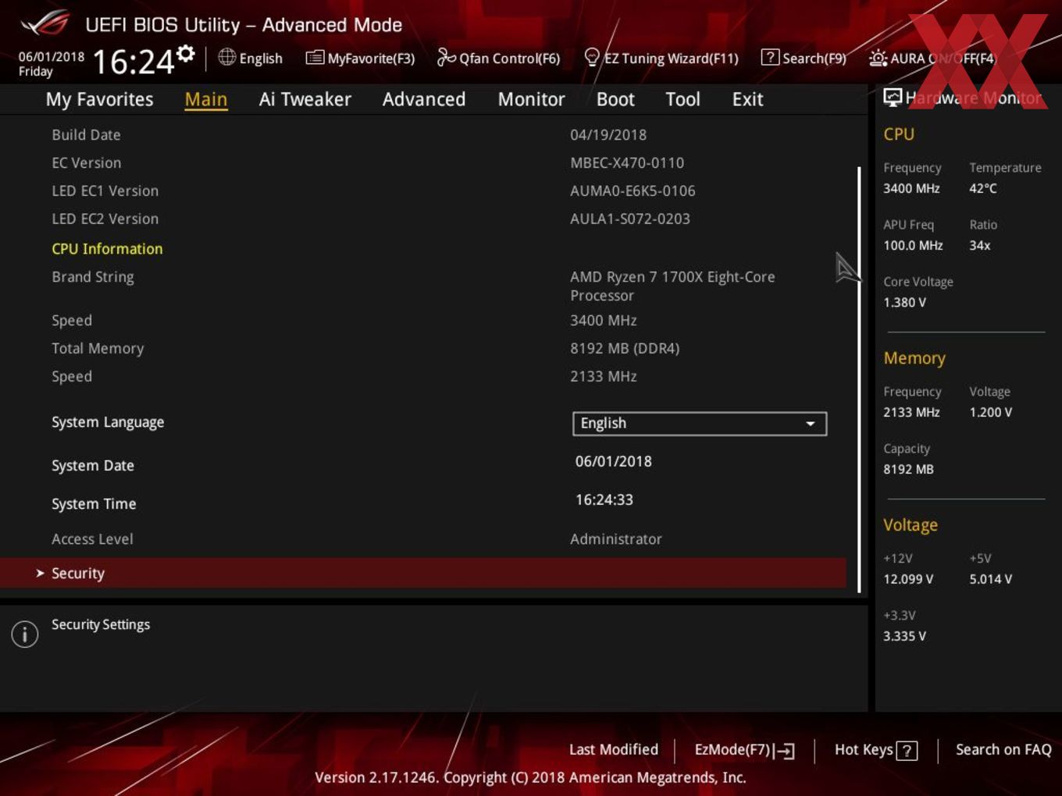
Task: Open the Tool tab
Action: 683,99
